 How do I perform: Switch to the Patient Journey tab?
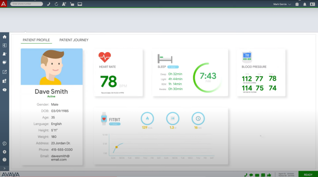click(74, 40)
